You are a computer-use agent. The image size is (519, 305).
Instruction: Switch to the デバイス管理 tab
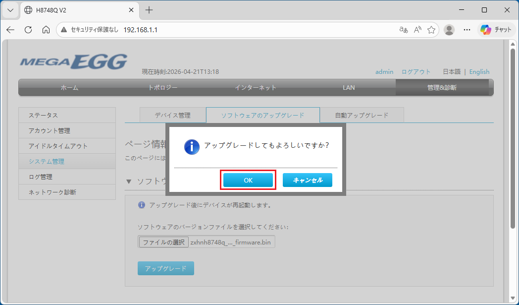(173, 115)
